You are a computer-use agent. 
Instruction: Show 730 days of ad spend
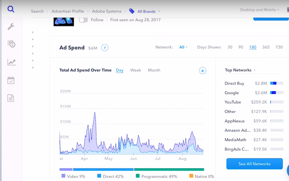(x=279, y=47)
